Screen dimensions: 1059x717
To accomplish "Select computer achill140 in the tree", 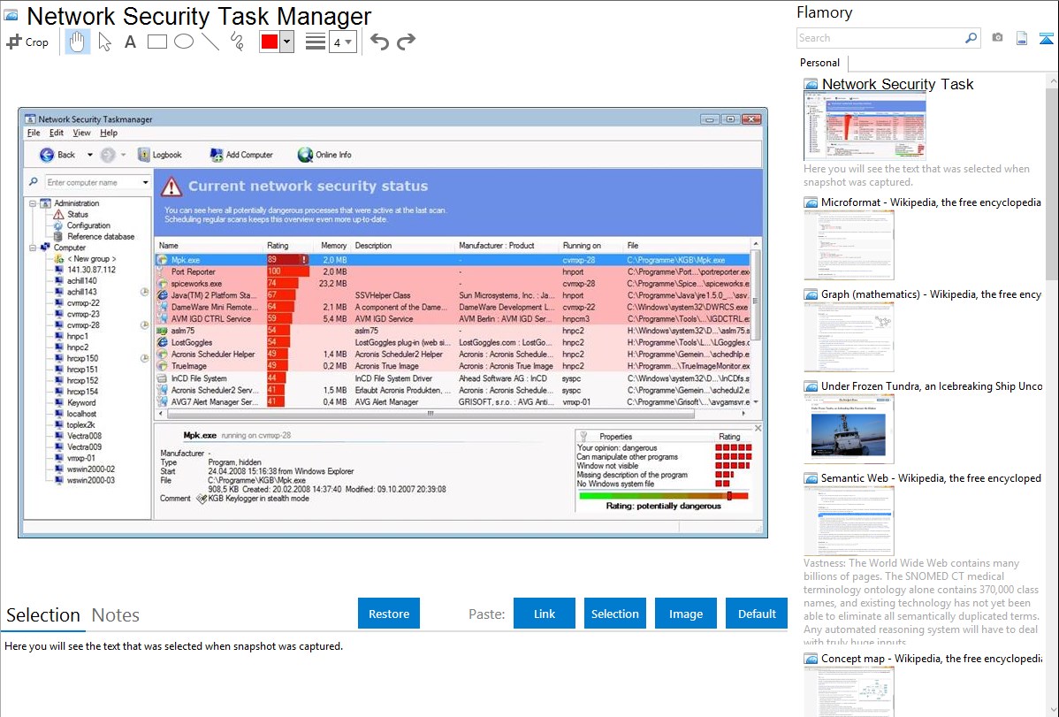I will pos(81,280).
